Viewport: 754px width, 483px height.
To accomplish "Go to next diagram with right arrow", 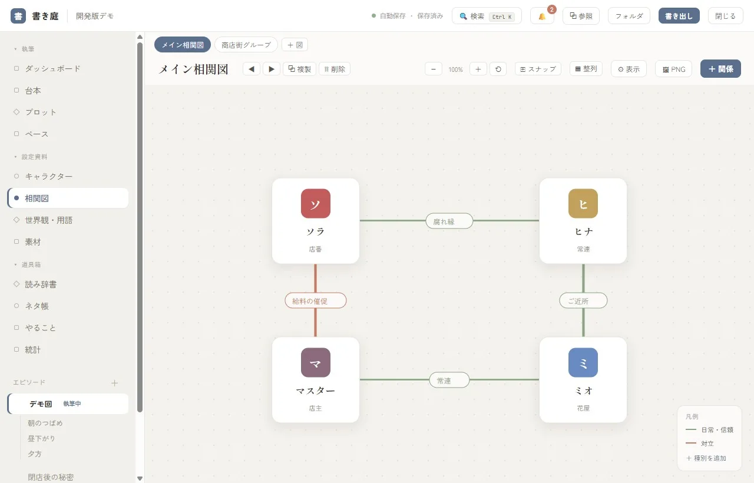I will coord(272,69).
